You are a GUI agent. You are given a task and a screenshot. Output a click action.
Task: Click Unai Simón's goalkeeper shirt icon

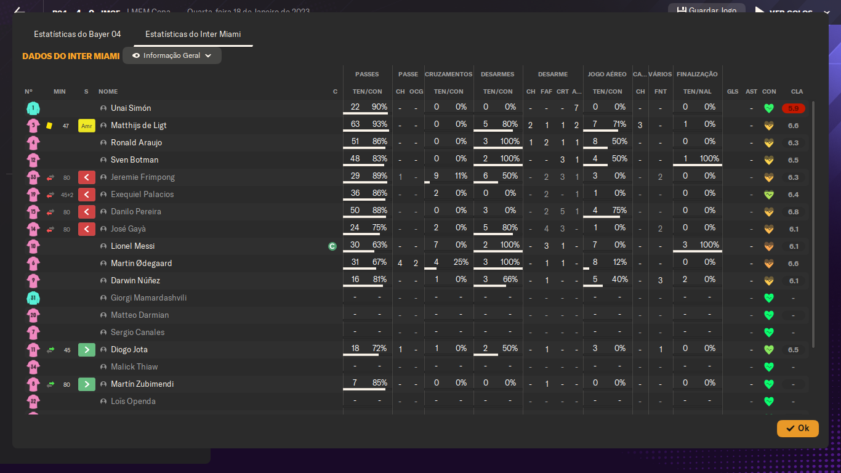click(33, 108)
